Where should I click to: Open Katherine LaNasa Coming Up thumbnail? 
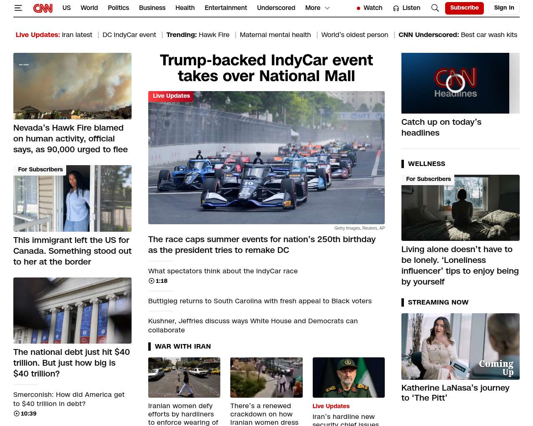461,347
